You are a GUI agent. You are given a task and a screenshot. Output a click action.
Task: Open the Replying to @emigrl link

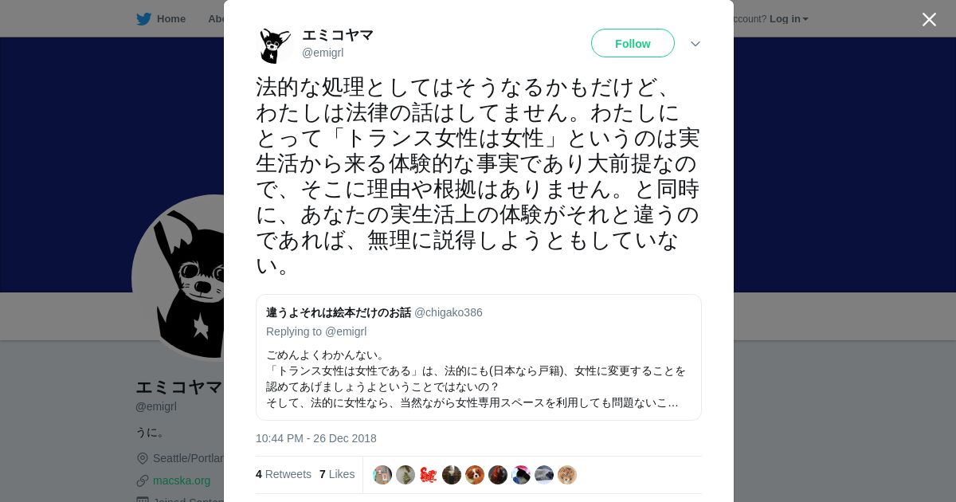click(316, 331)
